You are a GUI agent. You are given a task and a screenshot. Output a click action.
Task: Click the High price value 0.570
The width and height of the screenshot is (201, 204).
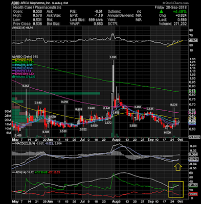pyautogui.click(x=38, y=16)
